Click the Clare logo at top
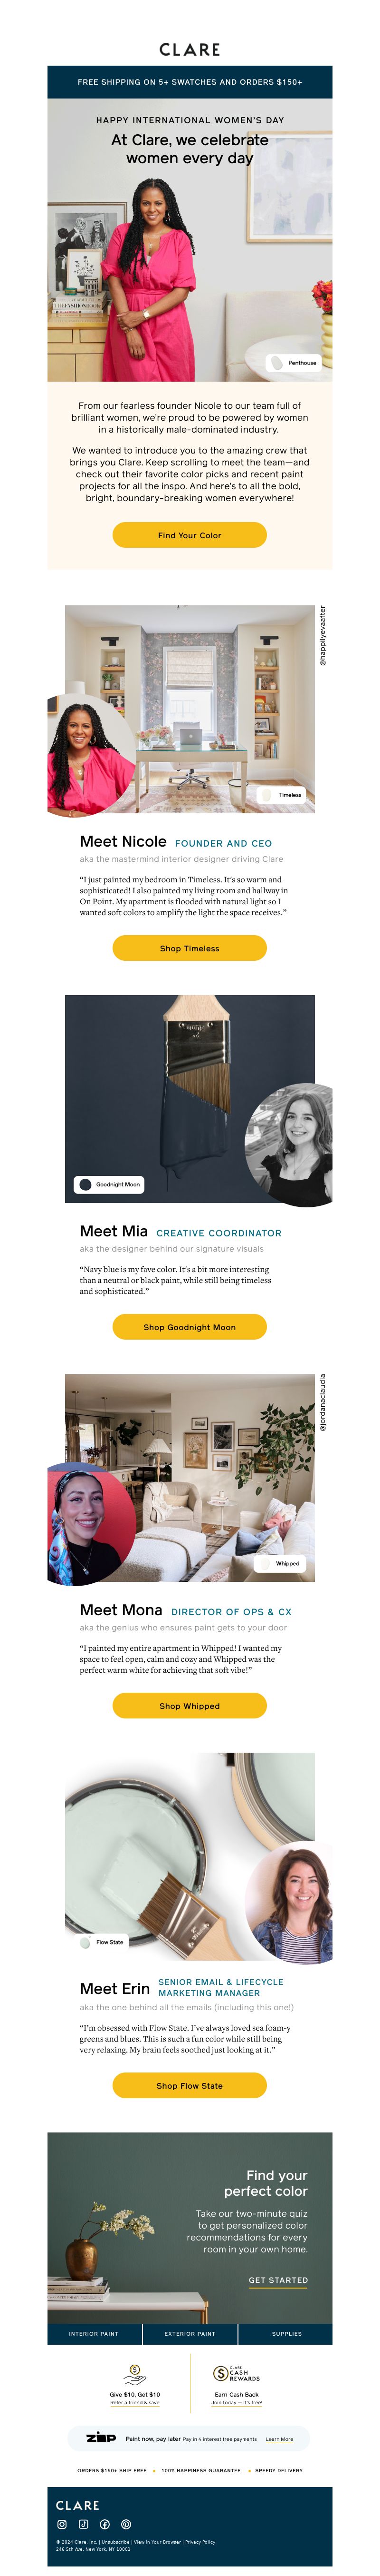The height and width of the screenshot is (2576, 380). 190,49
